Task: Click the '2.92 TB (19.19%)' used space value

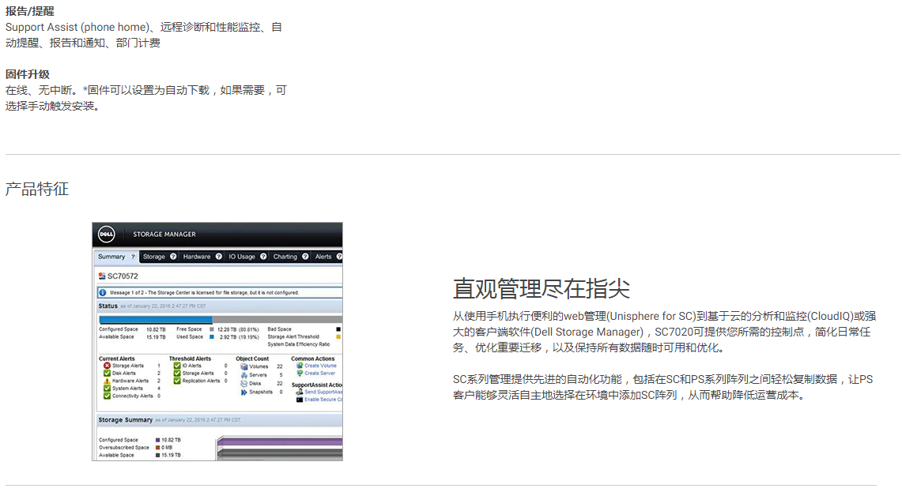Action: pyautogui.click(x=240, y=336)
